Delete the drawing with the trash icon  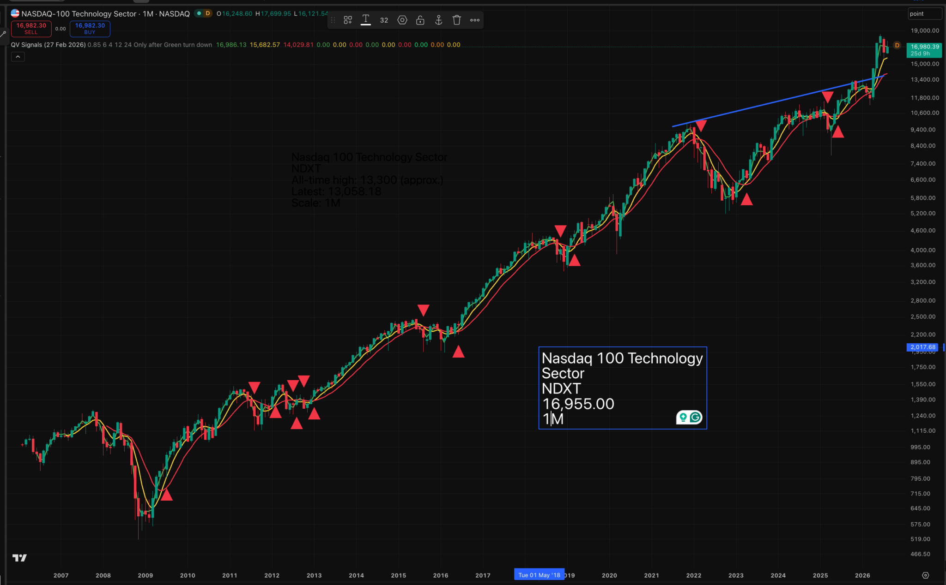pos(457,20)
